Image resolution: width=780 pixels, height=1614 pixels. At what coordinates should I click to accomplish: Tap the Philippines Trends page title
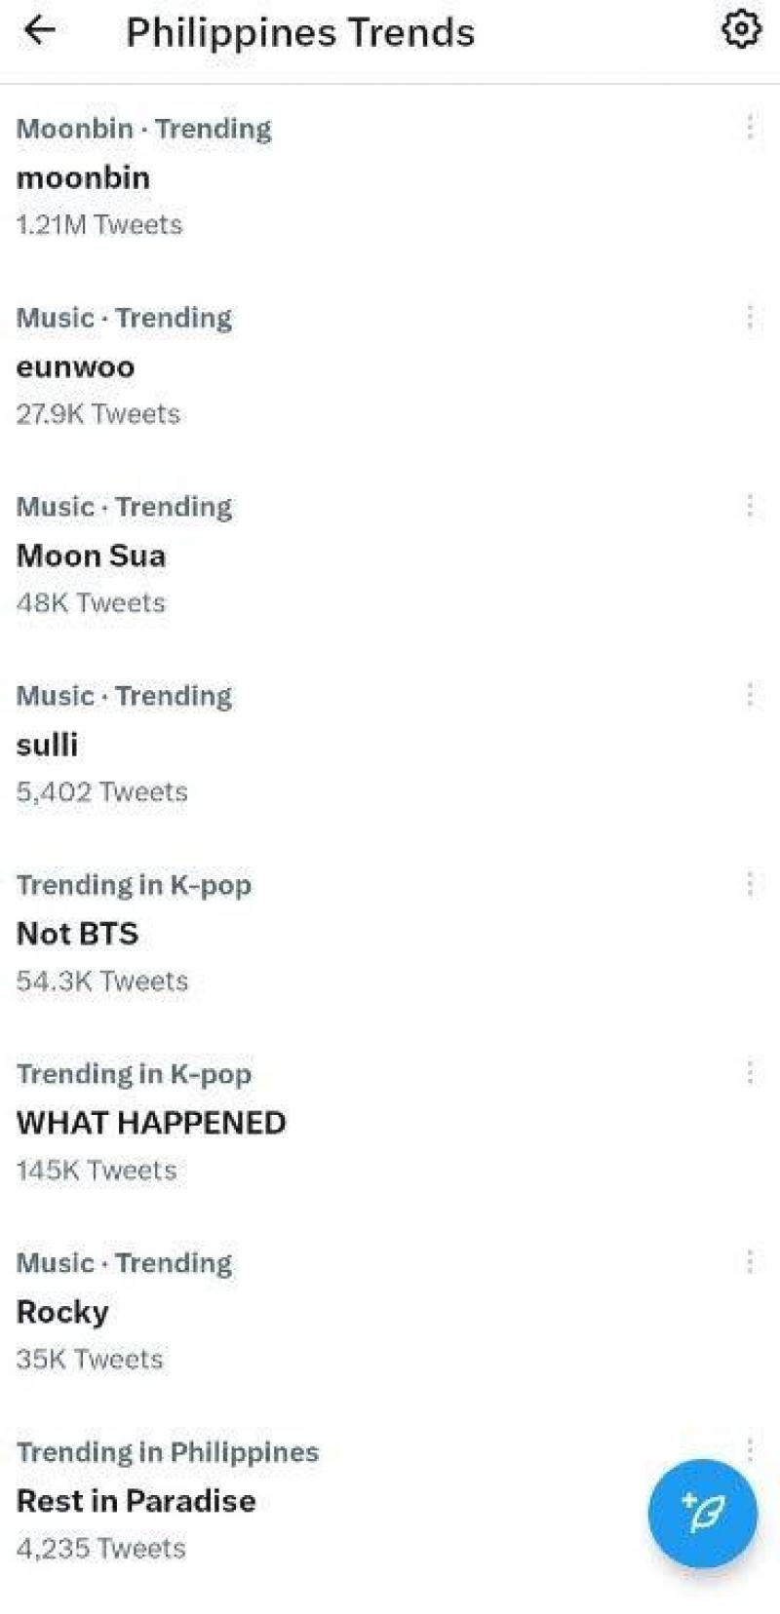click(300, 32)
